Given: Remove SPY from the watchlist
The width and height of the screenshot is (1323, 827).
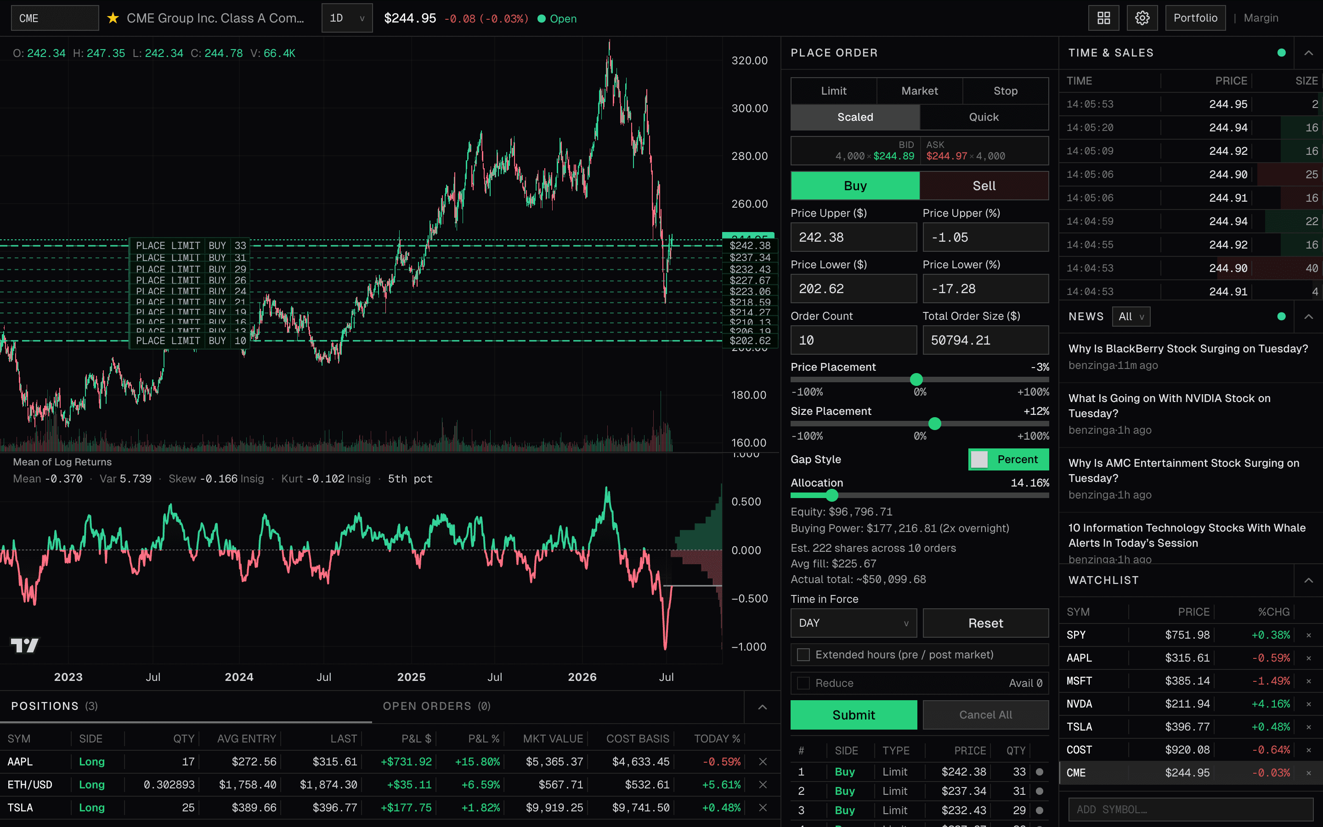Looking at the screenshot, I should (x=1309, y=635).
